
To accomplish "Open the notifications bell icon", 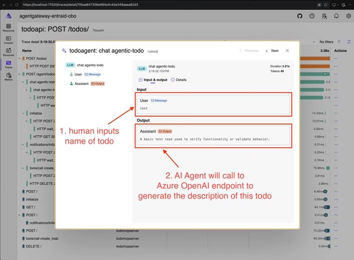I will pos(336,16).
